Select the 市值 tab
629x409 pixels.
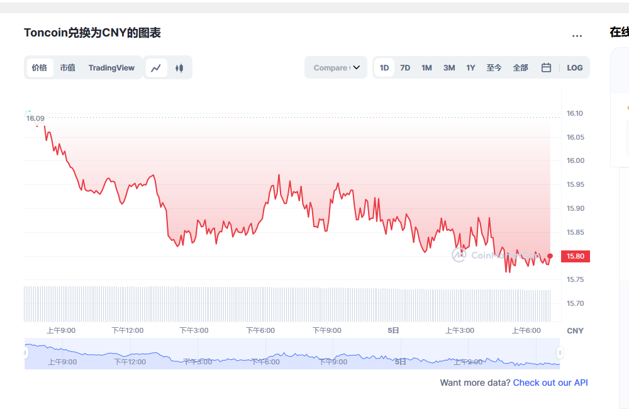[68, 68]
